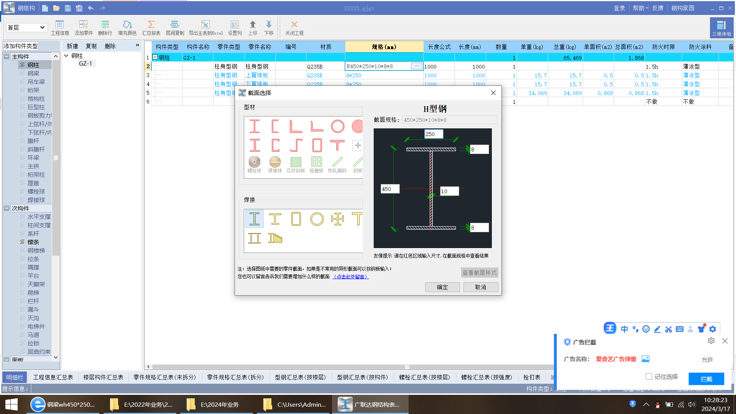Select the 导出主表到Excel export icon
This screenshot has height=414, width=736.
pos(205,28)
